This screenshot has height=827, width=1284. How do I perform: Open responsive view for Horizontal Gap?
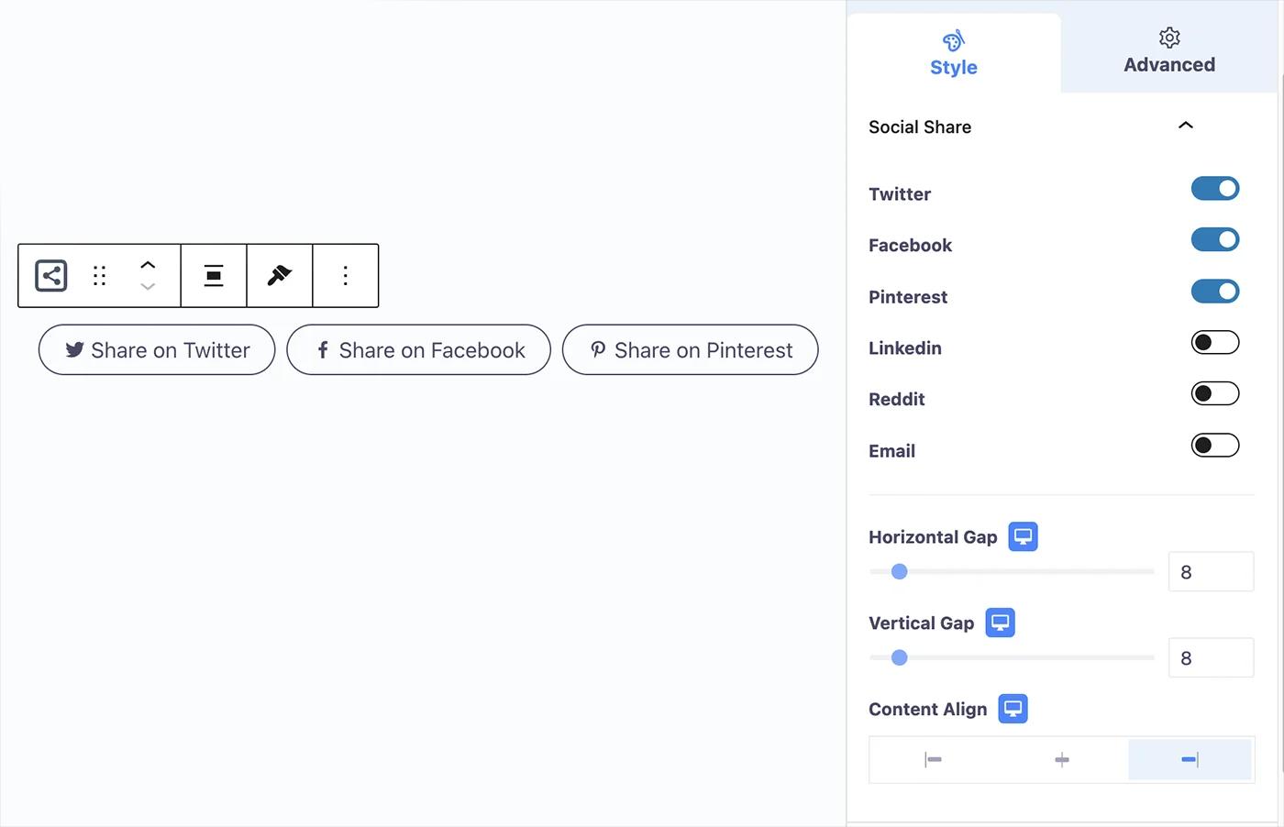[x=1023, y=536]
